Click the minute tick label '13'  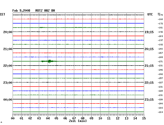coord(126,118)
